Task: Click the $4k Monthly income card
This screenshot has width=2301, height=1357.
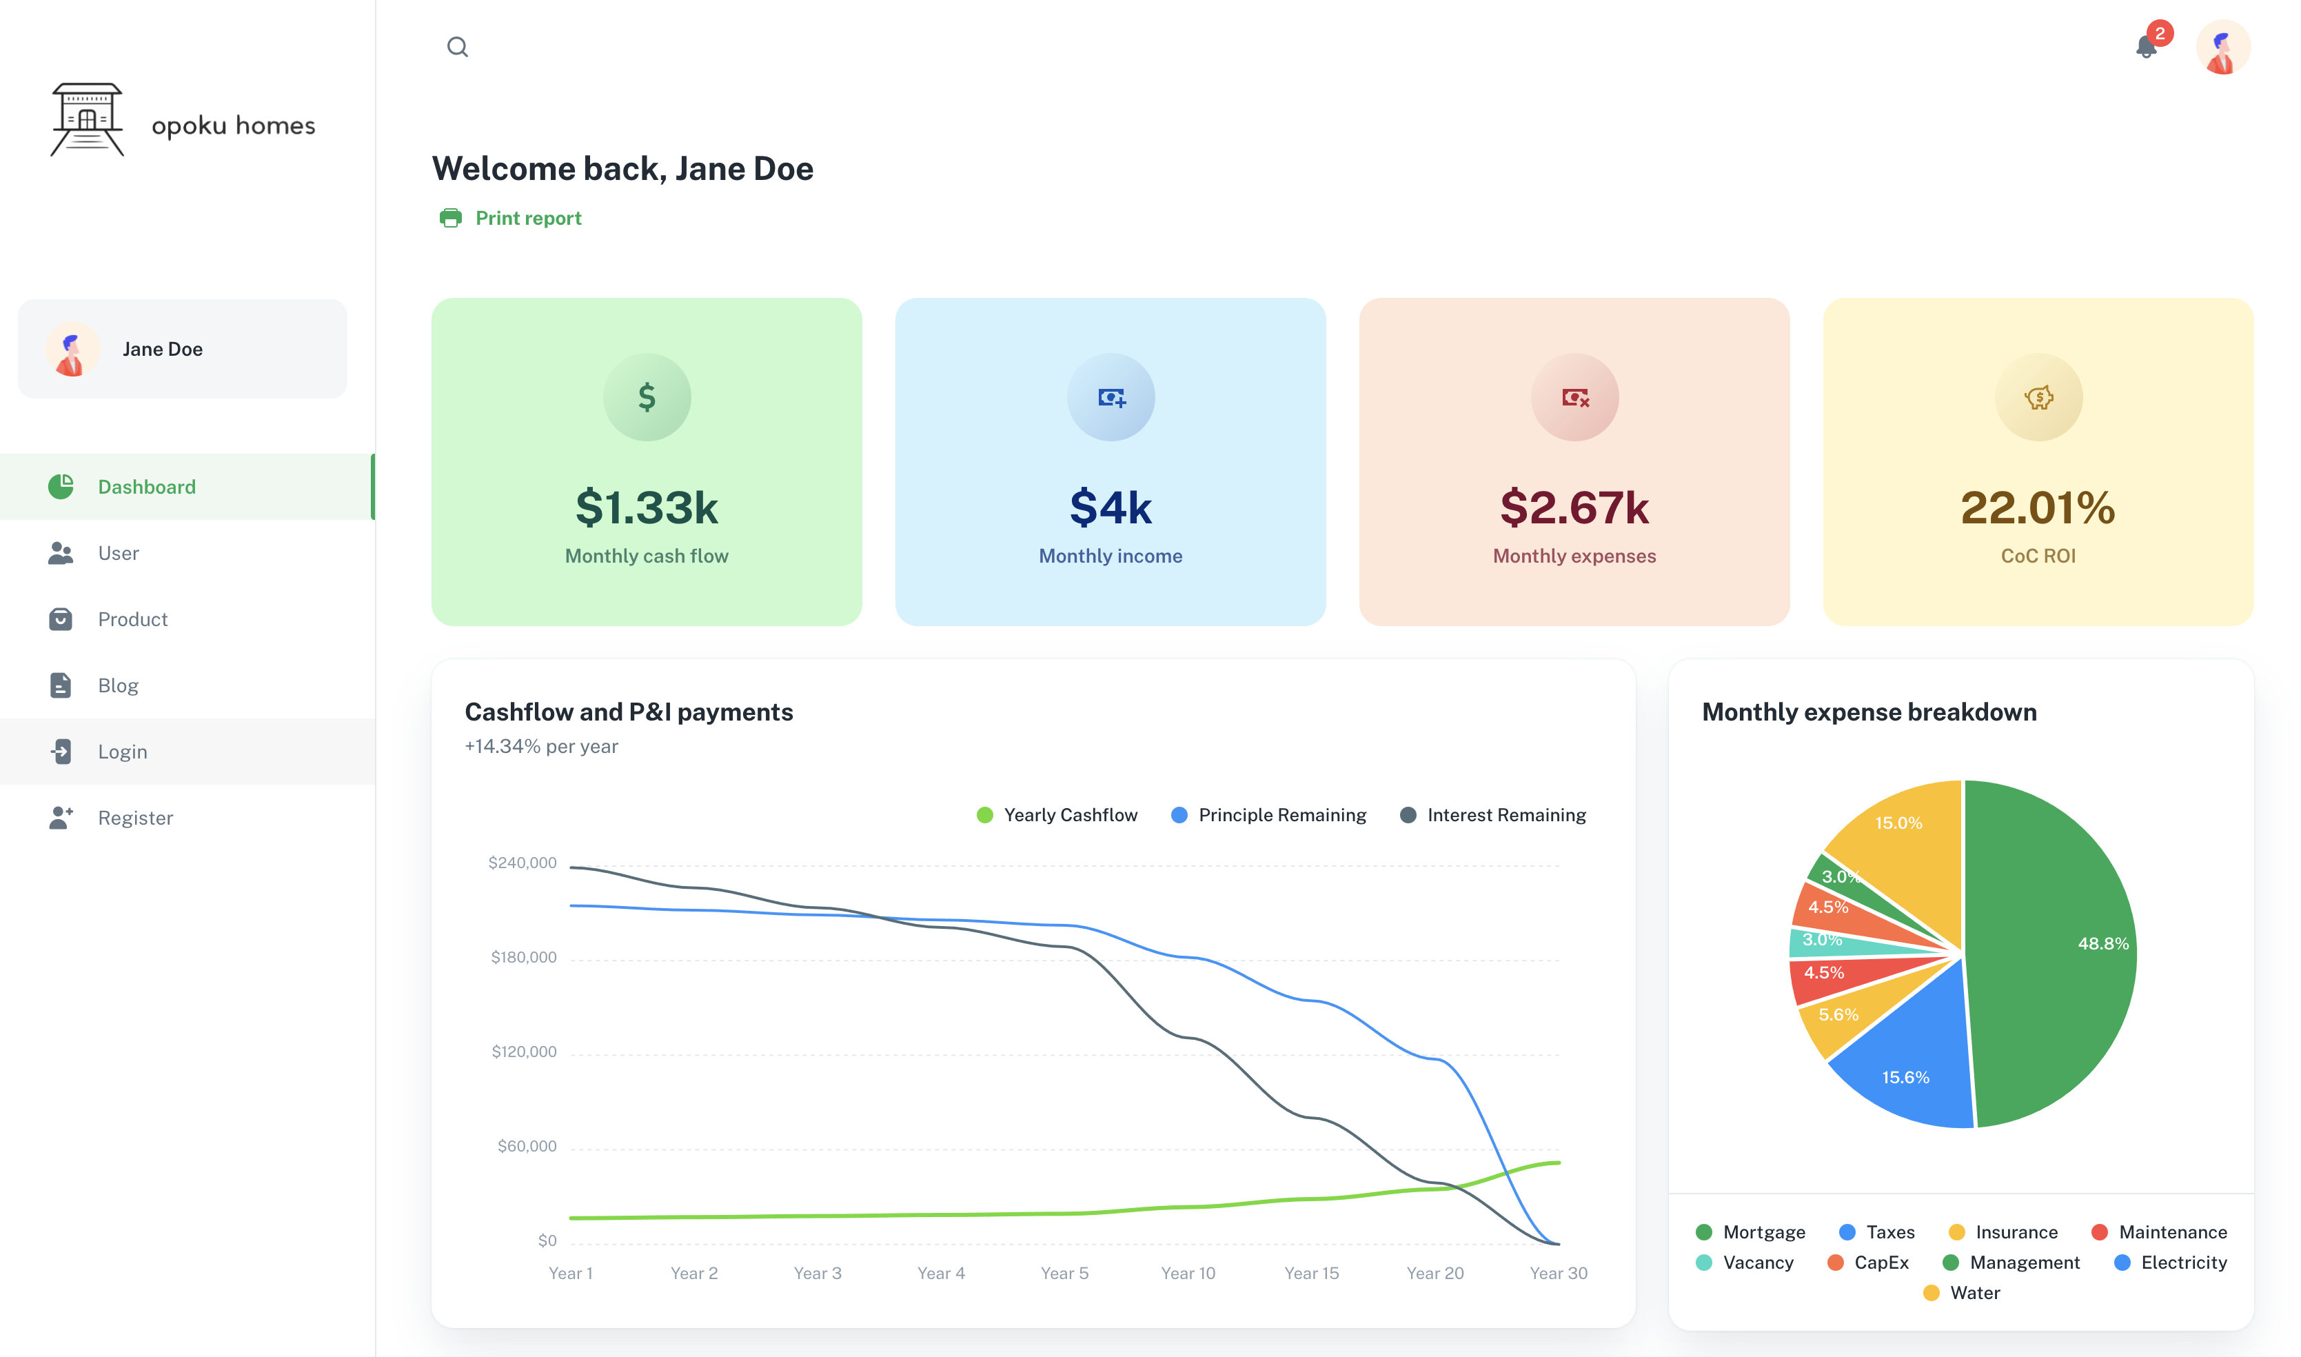Action: click(1111, 462)
